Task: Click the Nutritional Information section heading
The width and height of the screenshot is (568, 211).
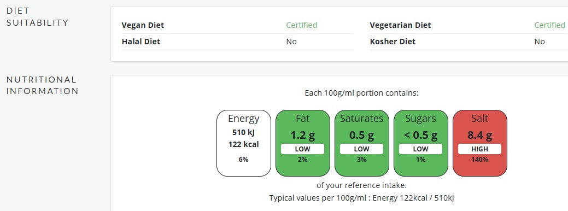Action: coord(43,85)
